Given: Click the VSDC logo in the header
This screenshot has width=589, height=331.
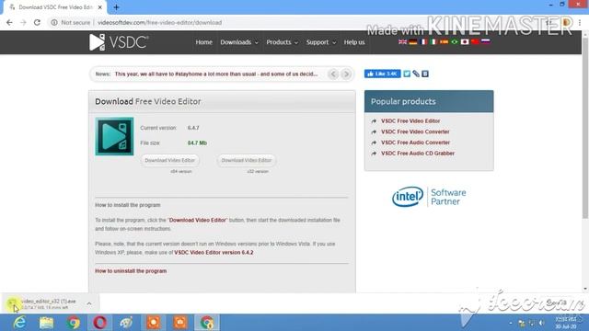Looking at the screenshot, I should click(119, 42).
